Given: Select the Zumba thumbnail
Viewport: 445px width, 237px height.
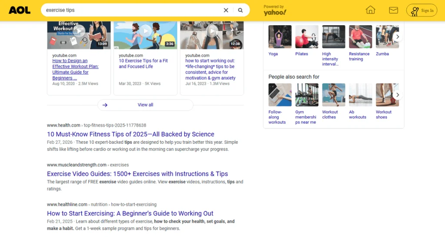Looking at the screenshot, I should pos(387,36).
